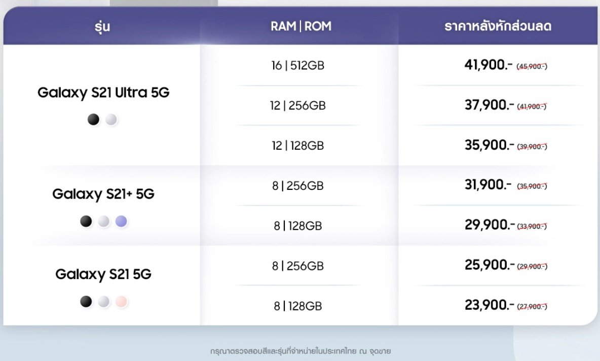Click the รุ่น column header
The image size is (600, 361).
(102, 26)
